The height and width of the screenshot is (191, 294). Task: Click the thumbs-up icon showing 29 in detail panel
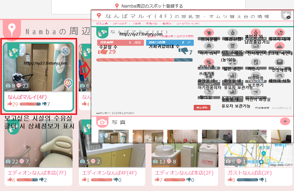tap(103, 51)
